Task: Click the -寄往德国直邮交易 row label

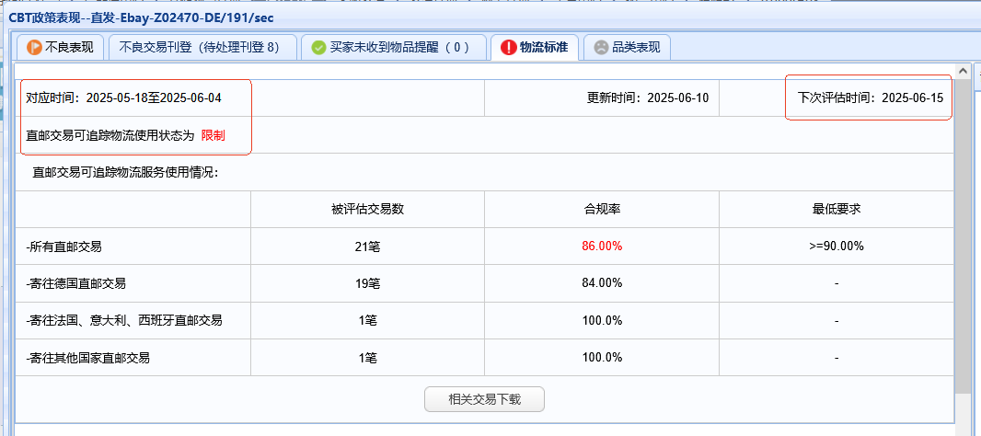Action: click(75, 283)
